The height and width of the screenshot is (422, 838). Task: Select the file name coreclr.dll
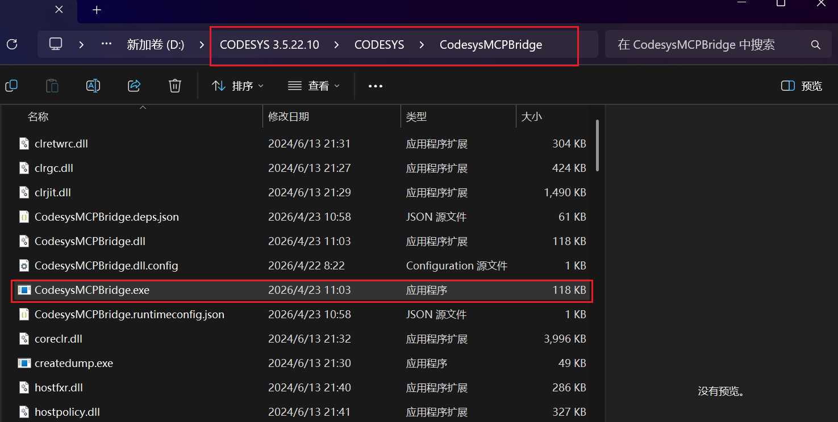[x=59, y=339]
